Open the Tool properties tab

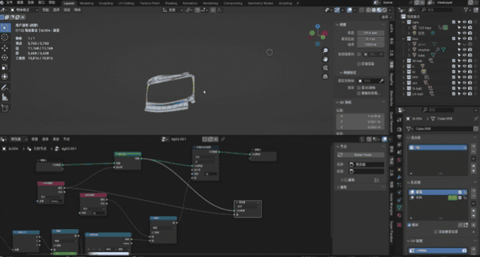(x=399, y=120)
